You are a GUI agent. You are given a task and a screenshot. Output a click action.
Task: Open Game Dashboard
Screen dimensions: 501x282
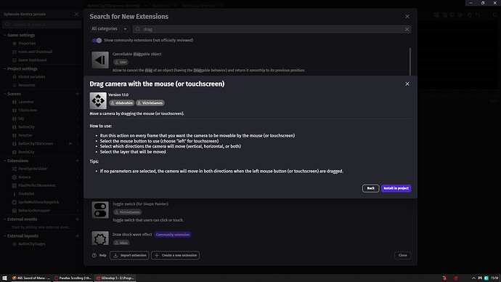coord(32,60)
